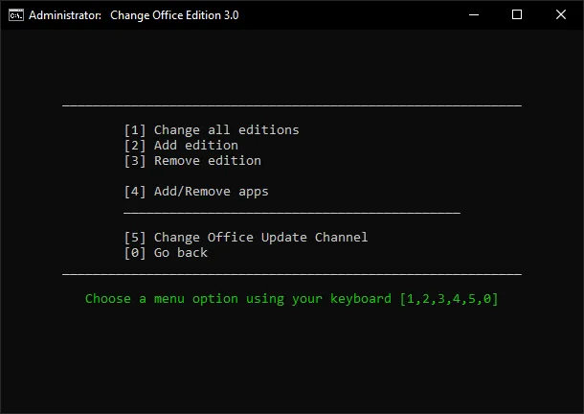Click 'Change Office Update Channel' text
Image resolution: width=584 pixels, height=414 pixels.
tap(260, 238)
